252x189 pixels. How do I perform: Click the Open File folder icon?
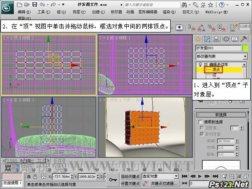tap(27, 4)
